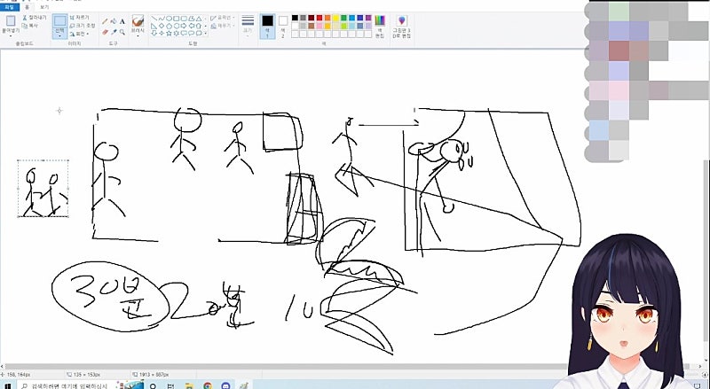Choose the Pentagon shape
Screen dimensions: 710x389
169,26
